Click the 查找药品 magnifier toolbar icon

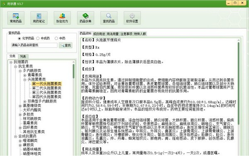[109, 18]
